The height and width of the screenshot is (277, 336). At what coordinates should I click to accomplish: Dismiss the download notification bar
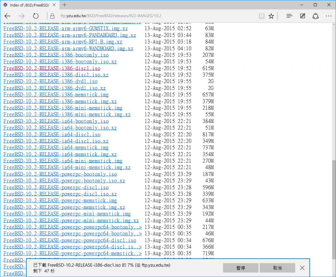coord(302,268)
